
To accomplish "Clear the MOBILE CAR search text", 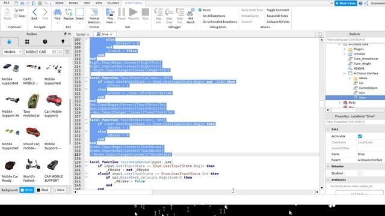I will pos(54,52).
